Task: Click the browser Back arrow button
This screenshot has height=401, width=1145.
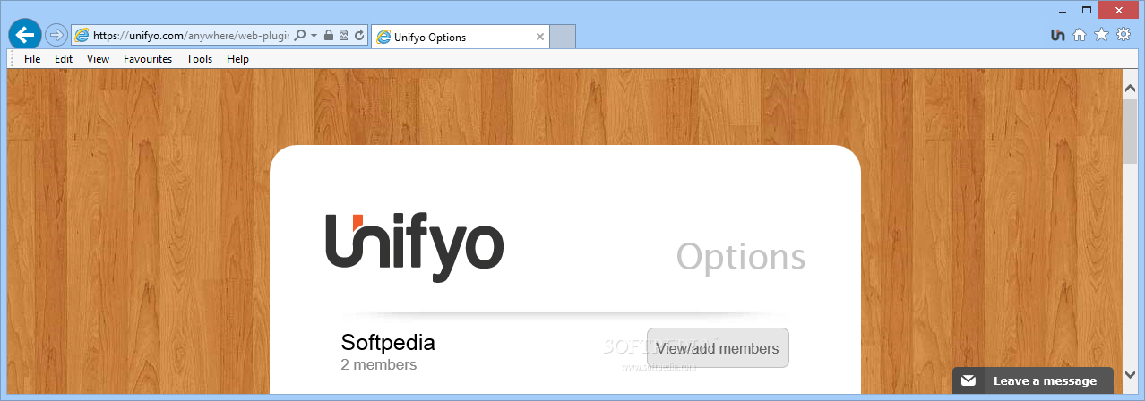Action: pyautogui.click(x=25, y=35)
